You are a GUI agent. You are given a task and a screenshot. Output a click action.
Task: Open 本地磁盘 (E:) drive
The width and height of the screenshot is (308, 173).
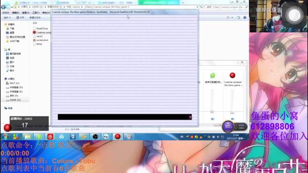click(14, 92)
